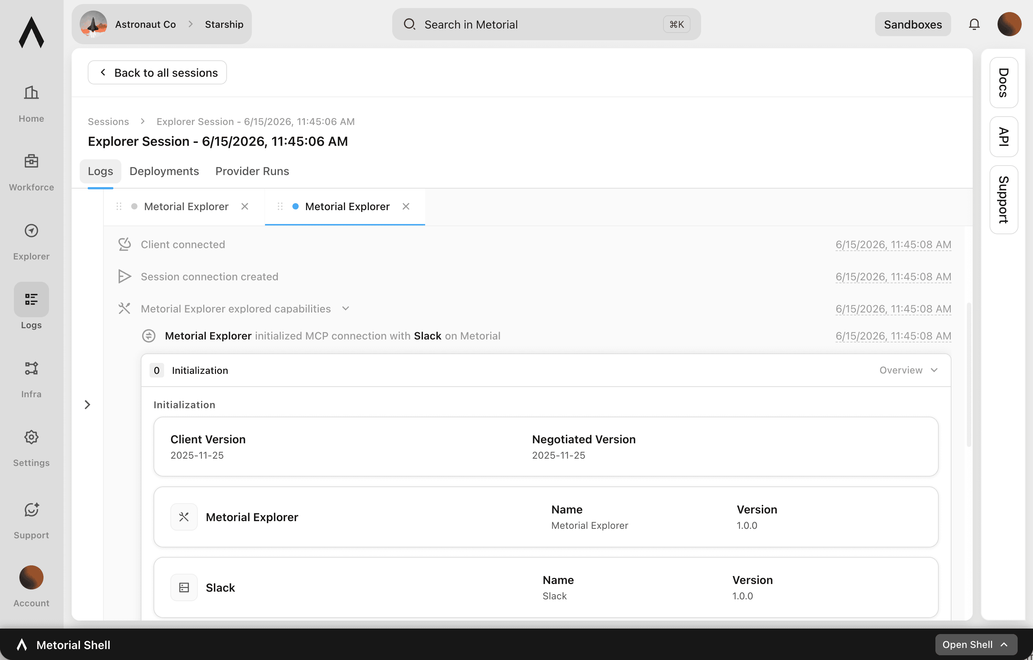
Task: Click the Session connection created arrow icon
Action: tap(124, 277)
